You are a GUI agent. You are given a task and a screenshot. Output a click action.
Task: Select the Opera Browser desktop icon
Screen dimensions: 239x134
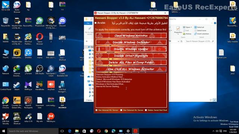point(40,39)
